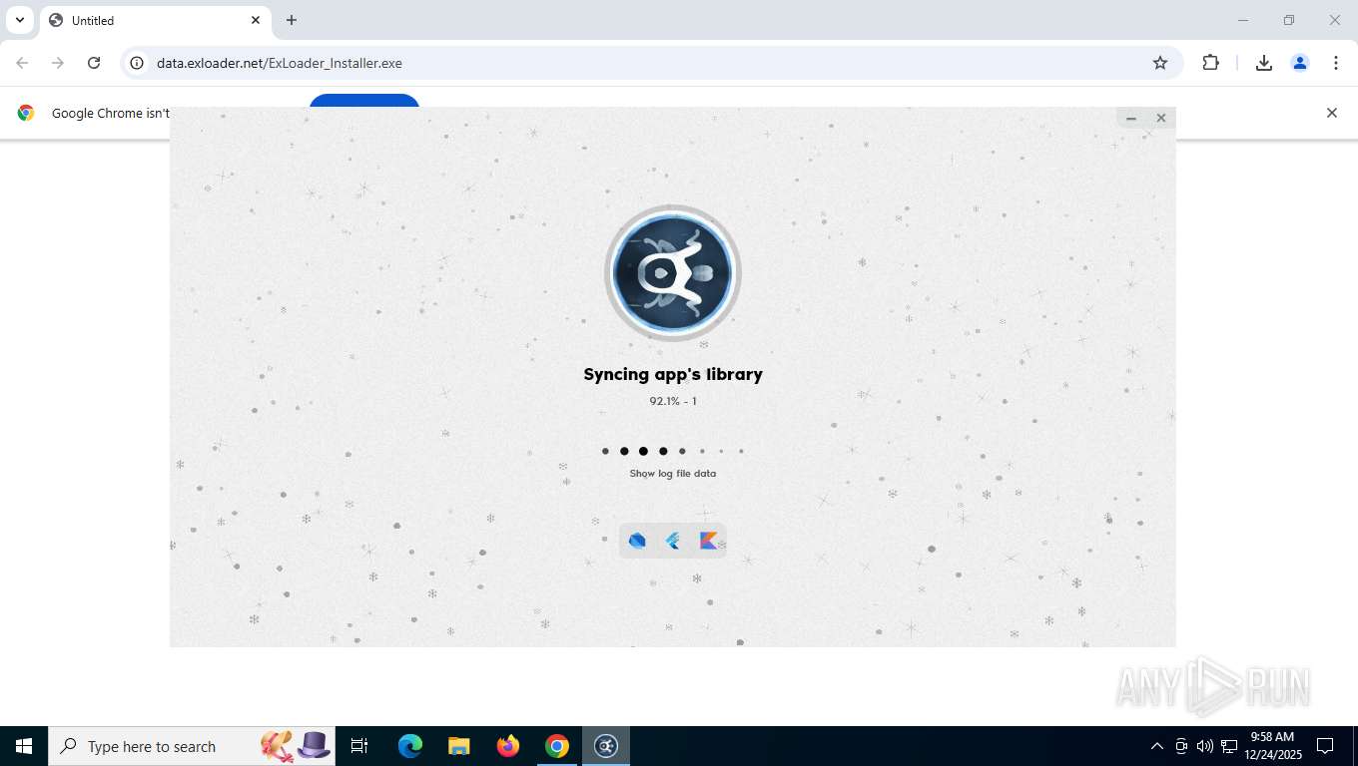This screenshot has width=1358, height=766.
Task: Click the loading dots progress indicator
Action: (673, 451)
